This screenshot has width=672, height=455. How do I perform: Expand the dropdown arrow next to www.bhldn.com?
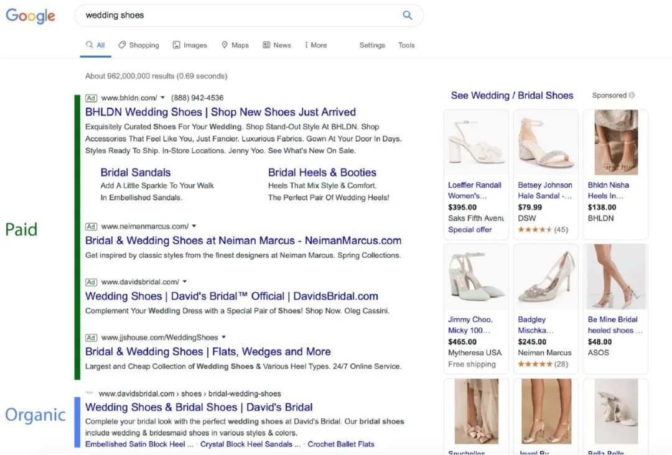pyautogui.click(x=162, y=98)
